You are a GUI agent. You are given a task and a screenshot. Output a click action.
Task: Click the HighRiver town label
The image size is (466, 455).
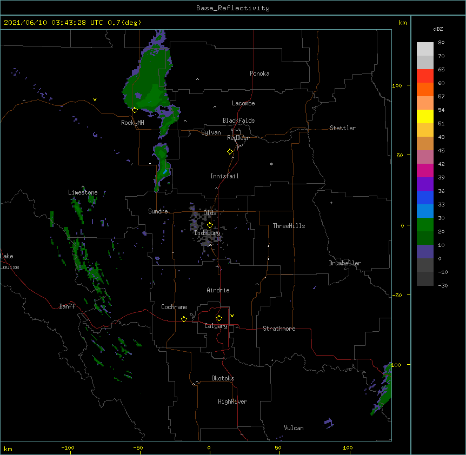232,402
